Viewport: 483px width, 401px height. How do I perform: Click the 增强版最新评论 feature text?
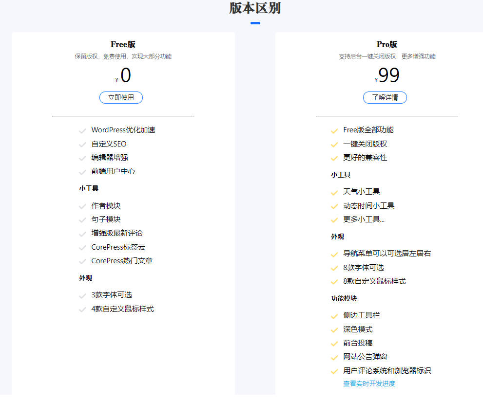pyautogui.click(x=117, y=233)
